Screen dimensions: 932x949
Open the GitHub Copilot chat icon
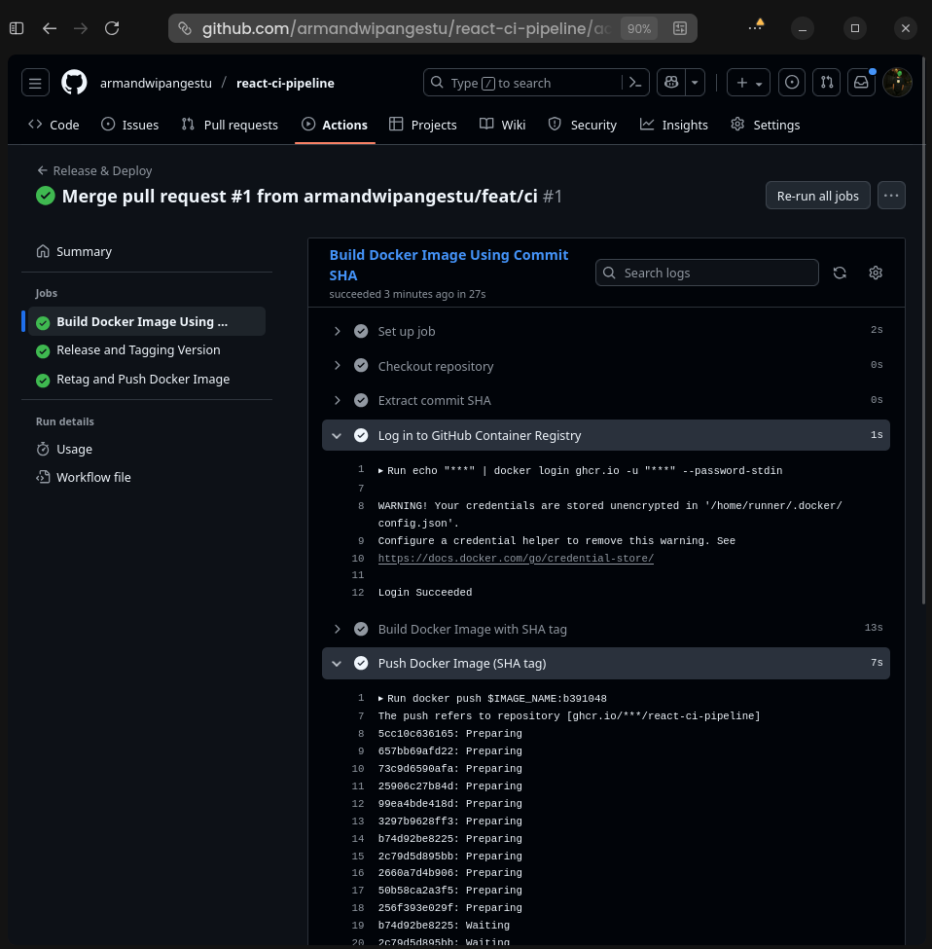[x=670, y=83]
